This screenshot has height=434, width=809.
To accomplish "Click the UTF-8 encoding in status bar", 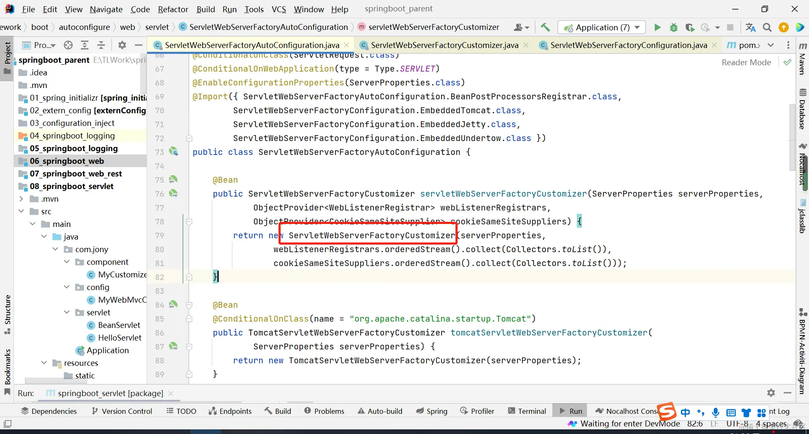I will [x=737, y=424].
